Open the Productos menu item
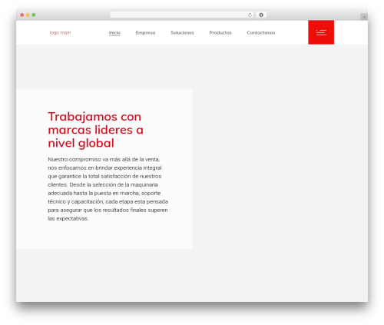 click(x=220, y=32)
